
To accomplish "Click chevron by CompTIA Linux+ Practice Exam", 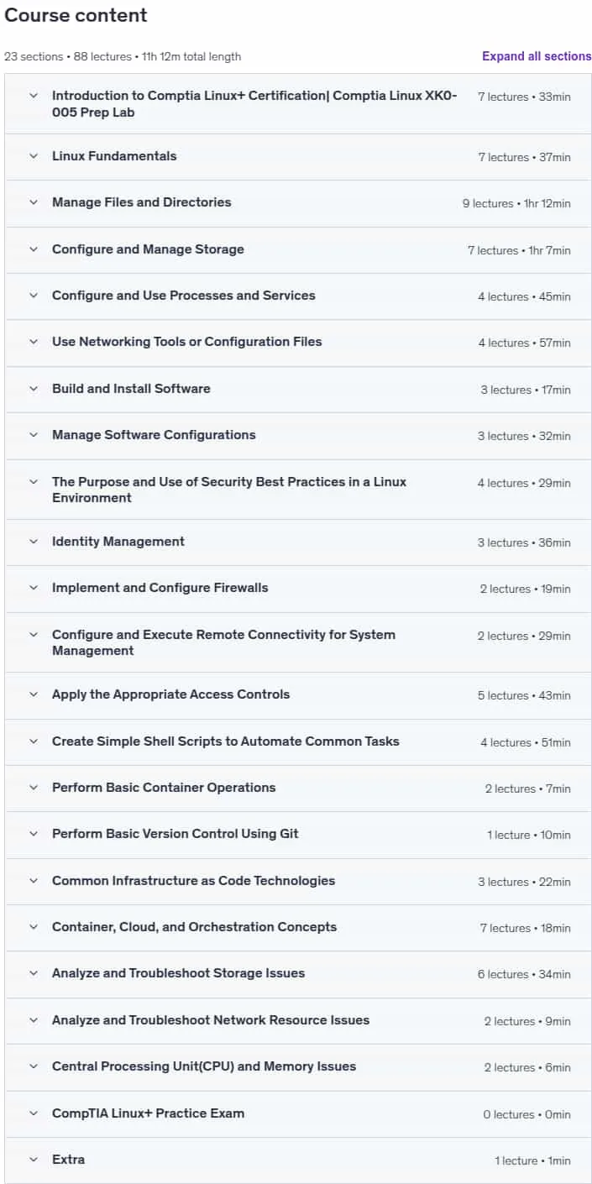I will [34, 1113].
